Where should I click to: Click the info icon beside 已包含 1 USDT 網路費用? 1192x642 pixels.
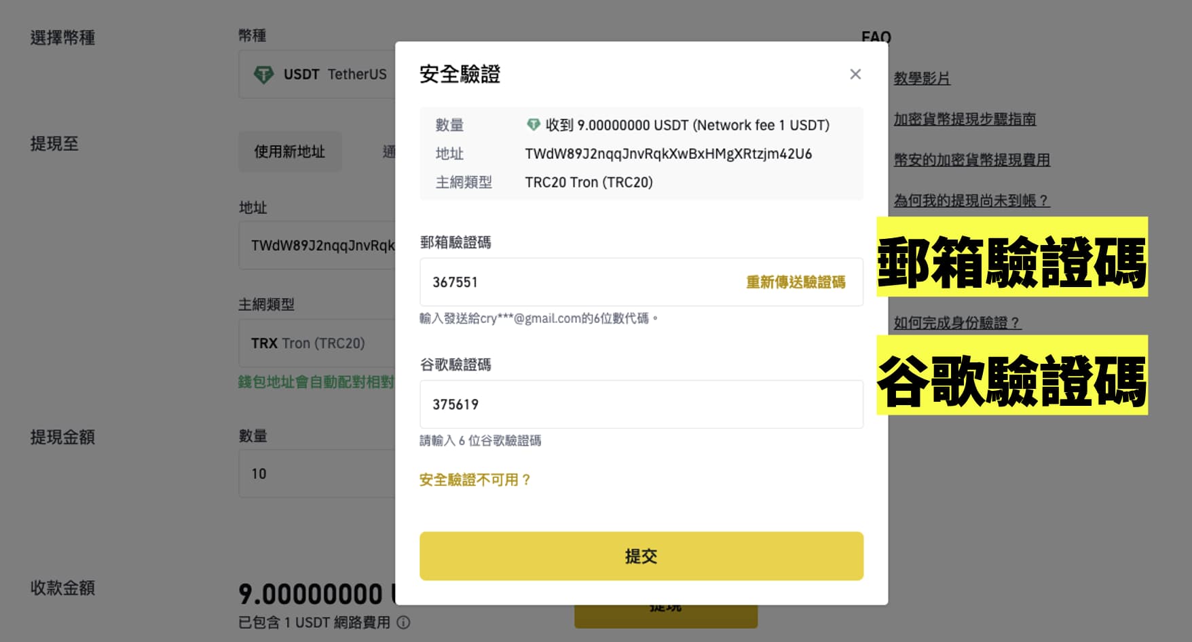[x=402, y=622]
